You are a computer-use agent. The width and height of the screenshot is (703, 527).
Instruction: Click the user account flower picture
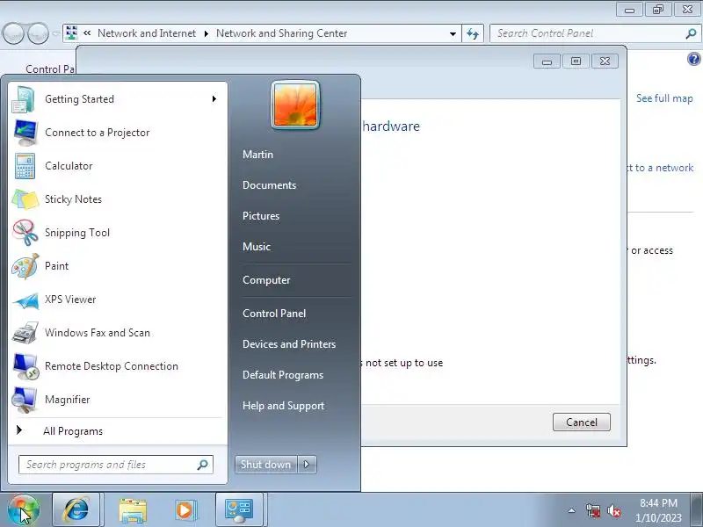(295, 105)
